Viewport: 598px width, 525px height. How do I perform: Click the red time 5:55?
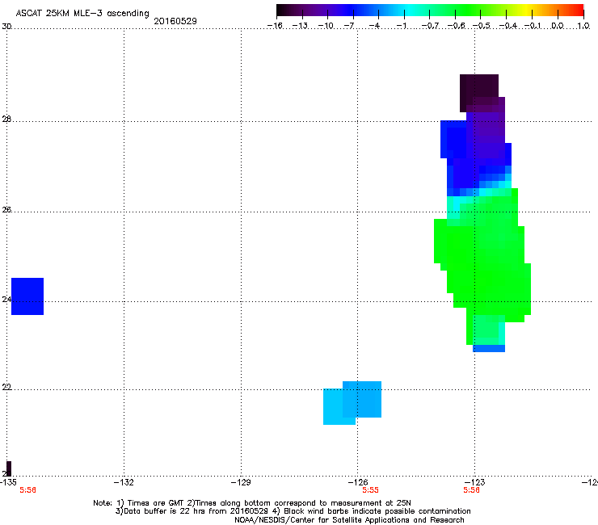pos(370,490)
